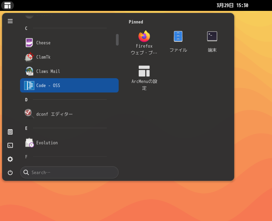This screenshot has height=221, width=272.
Task: Click the magnifier icon in search box
Action: click(x=26, y=172)
